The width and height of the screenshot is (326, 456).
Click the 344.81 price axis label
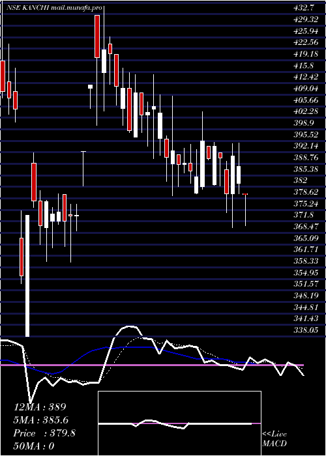coord(306,307)
